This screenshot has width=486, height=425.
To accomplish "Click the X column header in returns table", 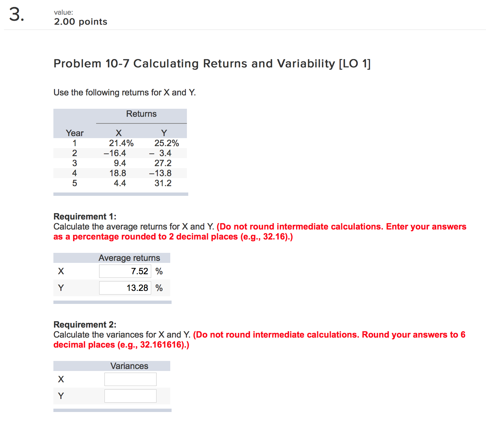I will click(x=118, y=133).
